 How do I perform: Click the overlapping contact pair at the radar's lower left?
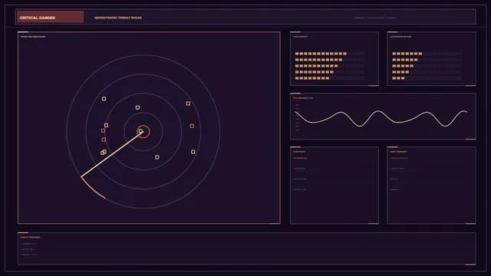(104, 152)
